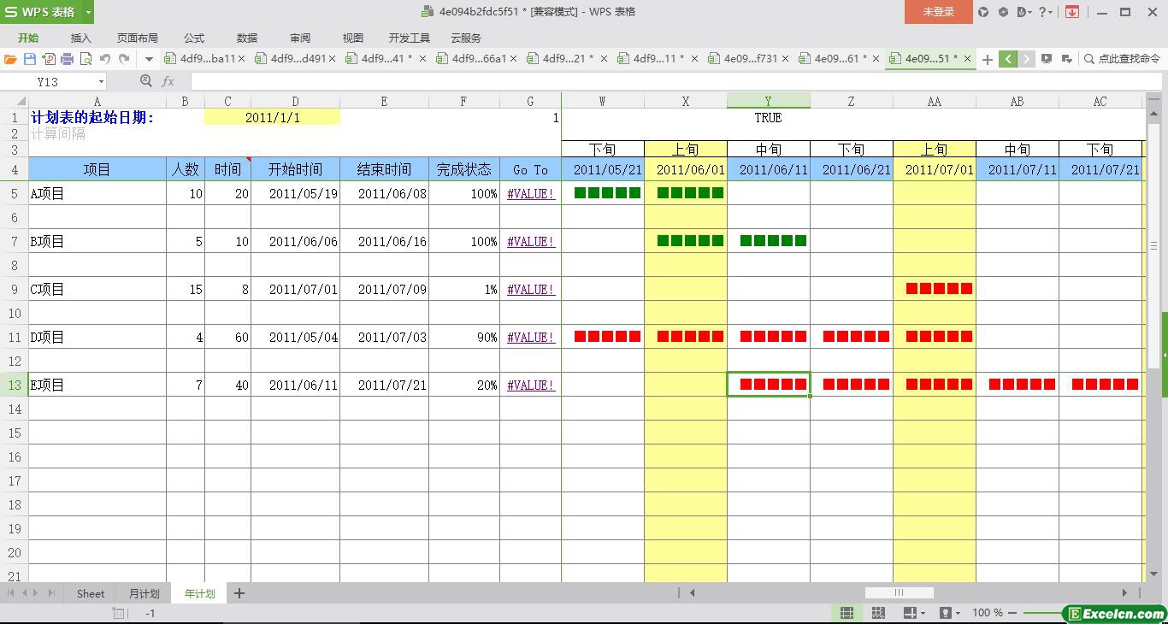
Task: Close the 4df9...ba11 document tab
Action: tap(242, 59)
